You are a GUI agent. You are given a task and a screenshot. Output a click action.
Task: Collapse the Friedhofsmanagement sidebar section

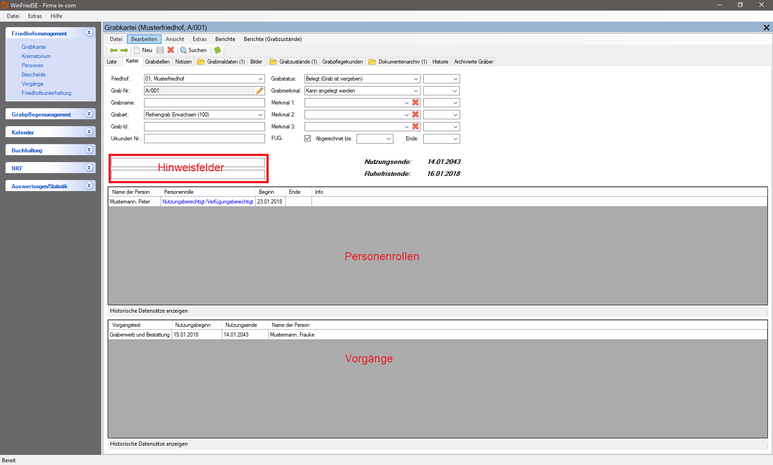(x=89, y=33)
